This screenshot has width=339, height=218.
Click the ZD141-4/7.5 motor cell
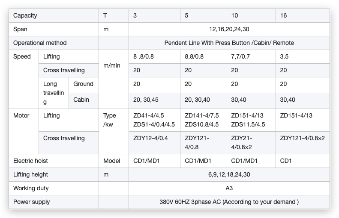pos(204,120)
